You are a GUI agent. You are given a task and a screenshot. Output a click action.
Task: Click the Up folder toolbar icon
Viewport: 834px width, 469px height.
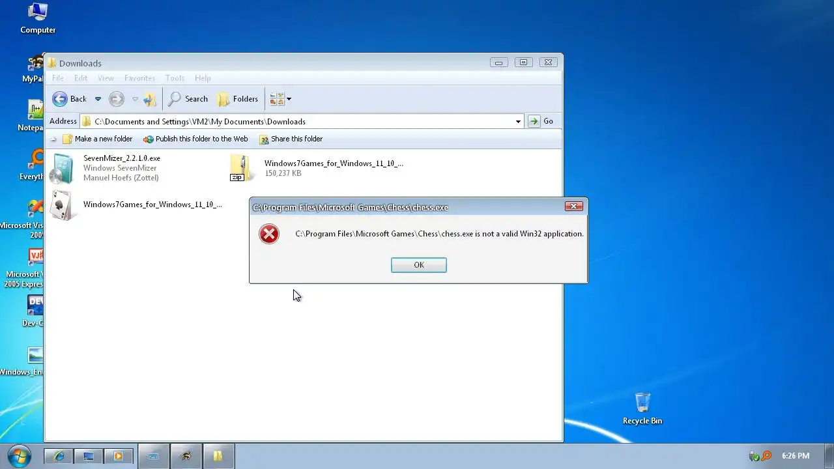click(150, 99)
